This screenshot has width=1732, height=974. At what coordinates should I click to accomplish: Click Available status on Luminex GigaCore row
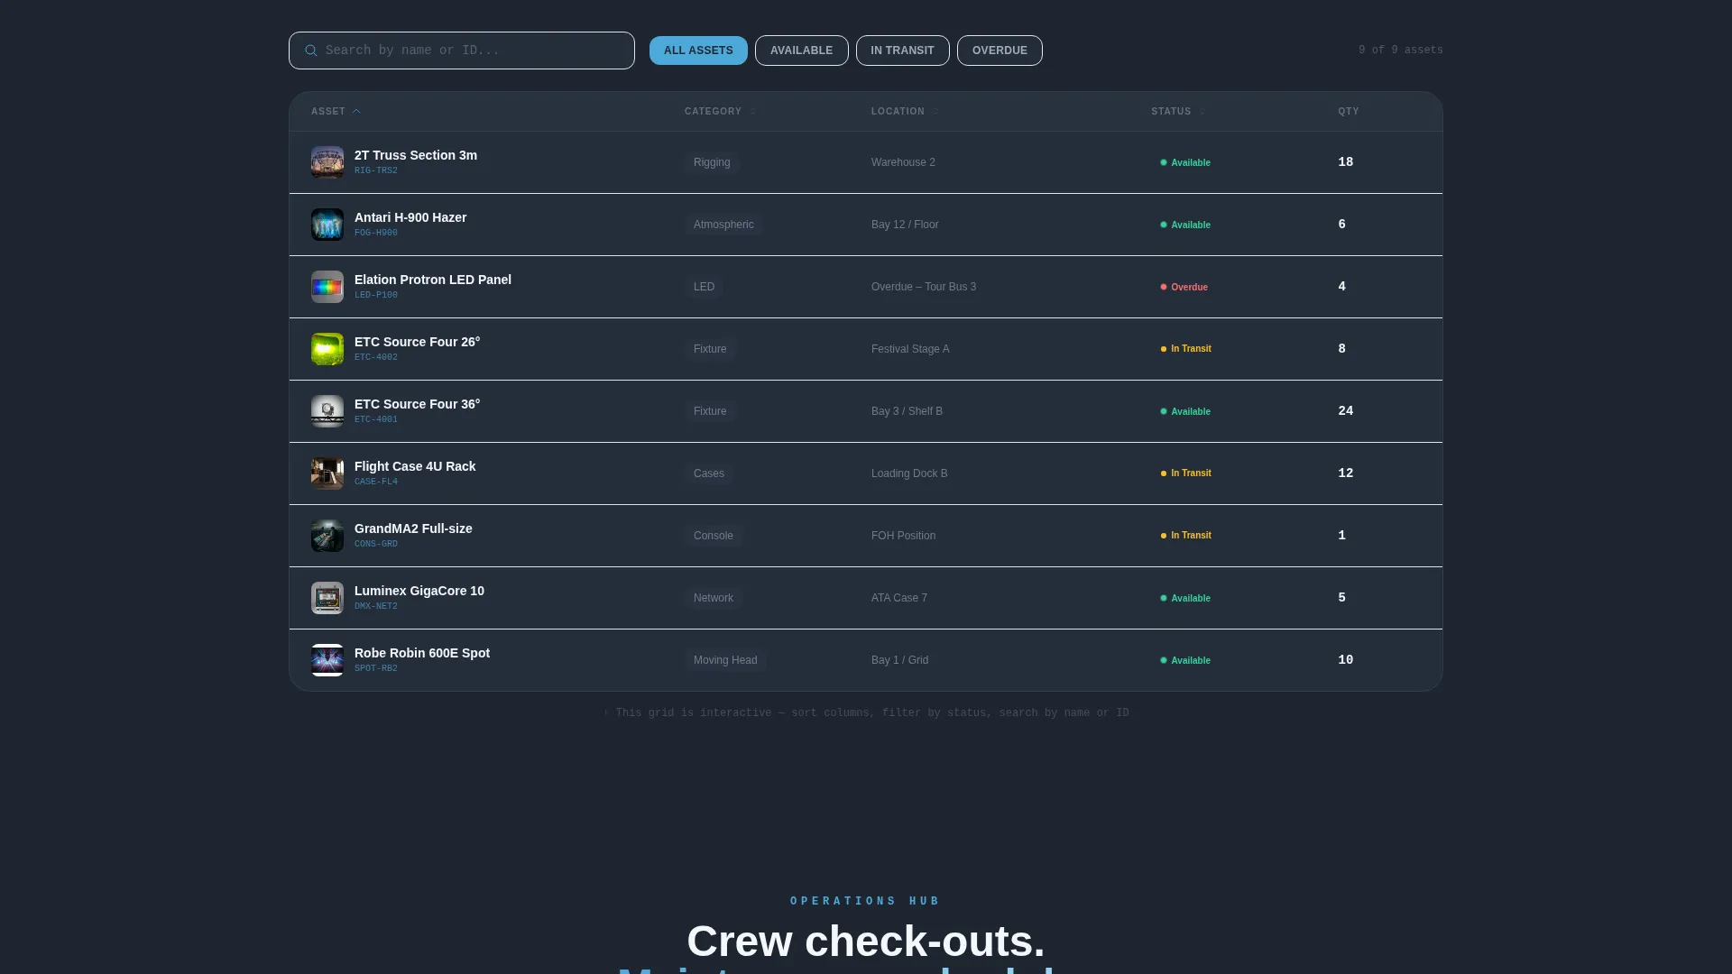point(1185,598)
